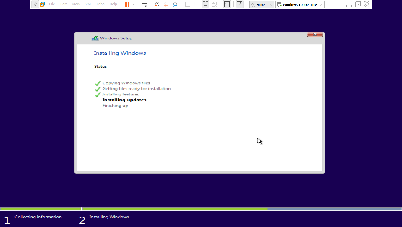Close the Windows 10 x64 Lite tab
This screenshot has width=402, height=227.
(x=321, y=5)
